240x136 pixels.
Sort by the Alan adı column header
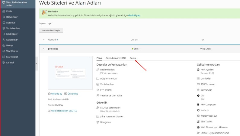coord(53,40)
